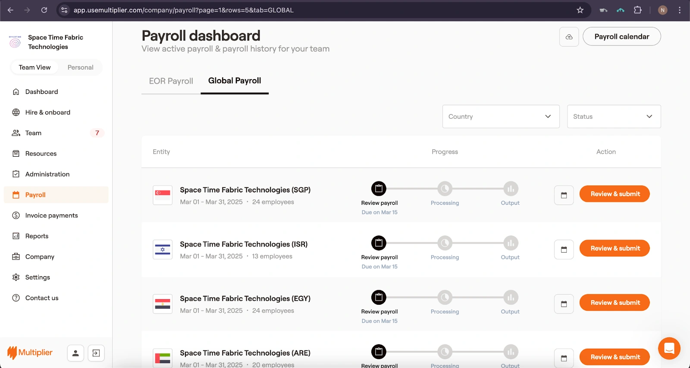Open Company in sidebar

click(56, 257)
